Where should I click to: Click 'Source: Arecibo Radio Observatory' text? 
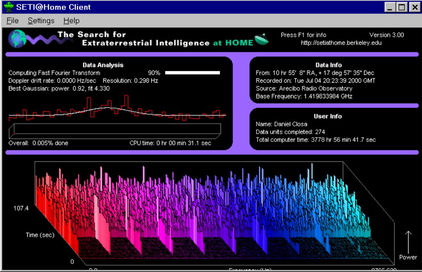click(304, 88)
